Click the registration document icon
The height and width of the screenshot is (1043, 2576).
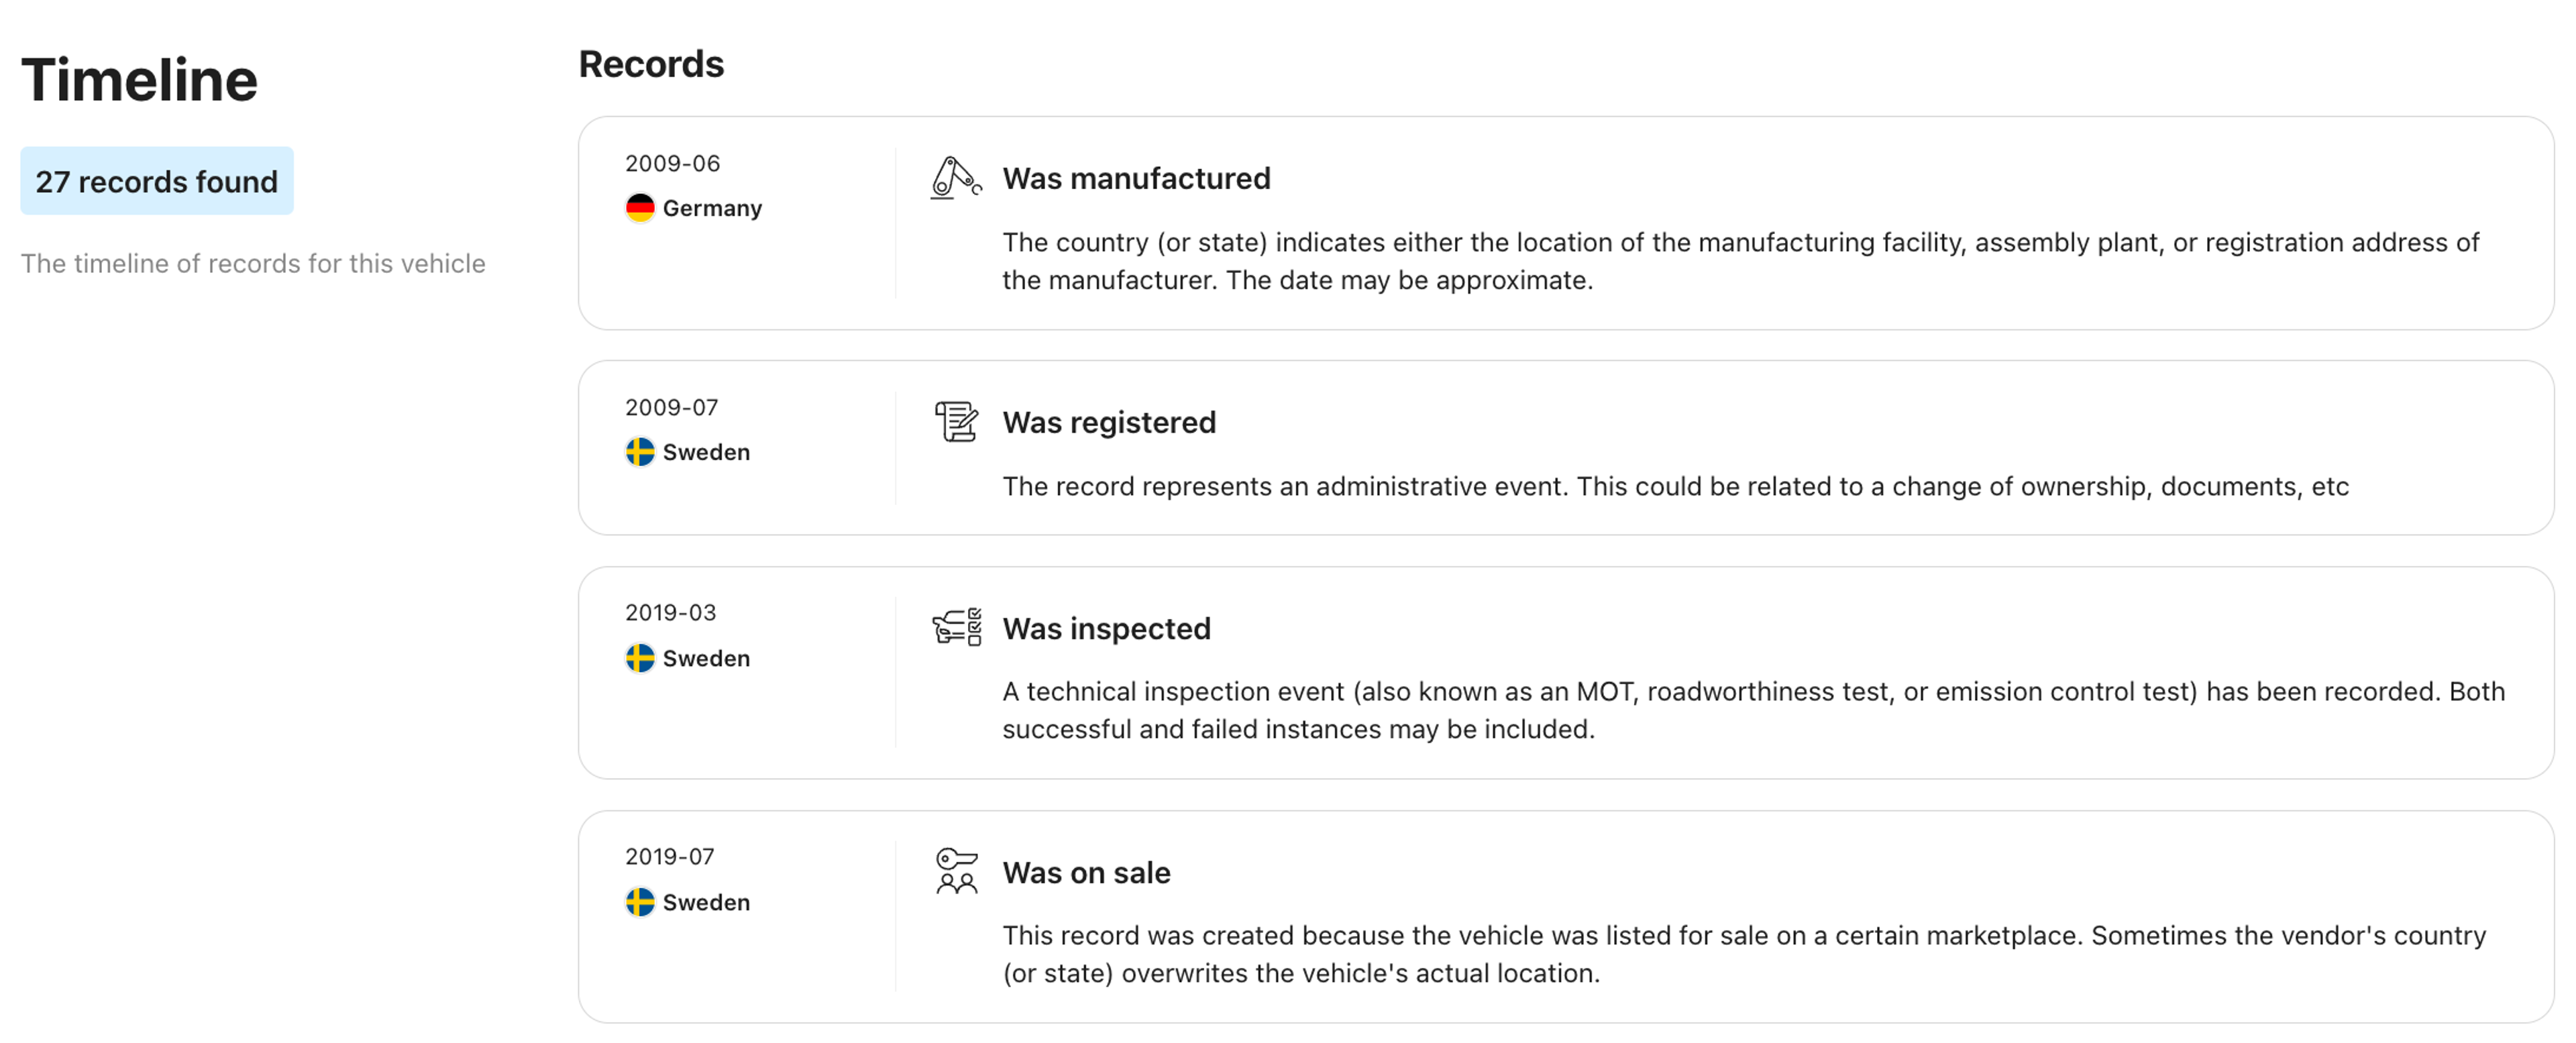tap(955, 422)
